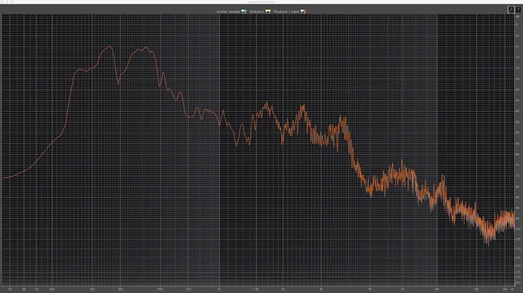Click the '100' frequency axis label
The image size is (523, 293).
tap(52, 289)
